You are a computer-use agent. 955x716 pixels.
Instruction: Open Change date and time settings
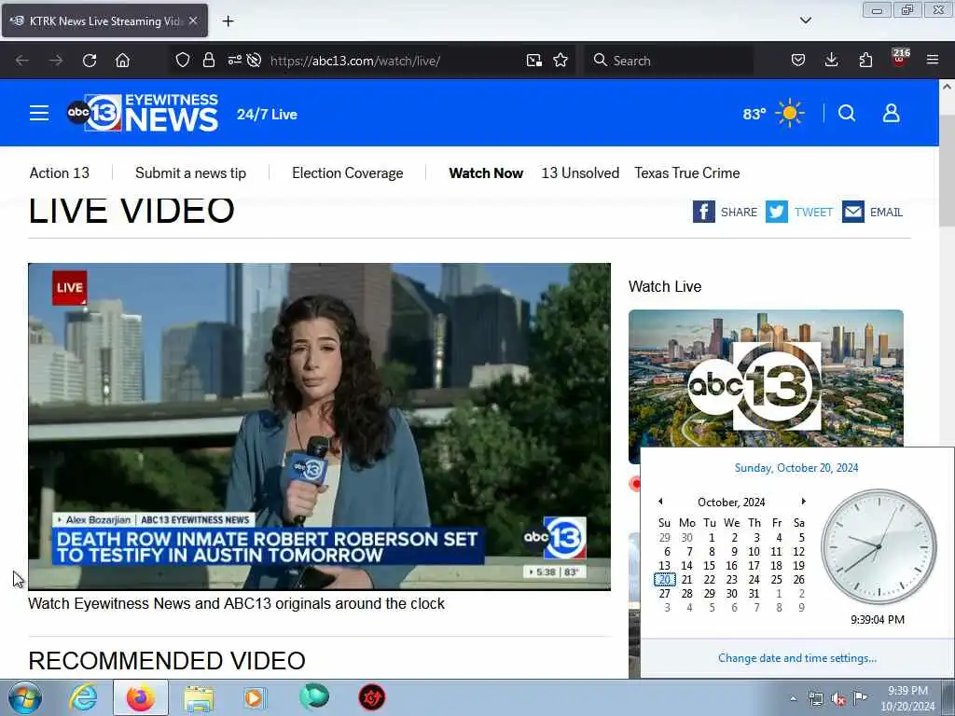tap(797, 657)
